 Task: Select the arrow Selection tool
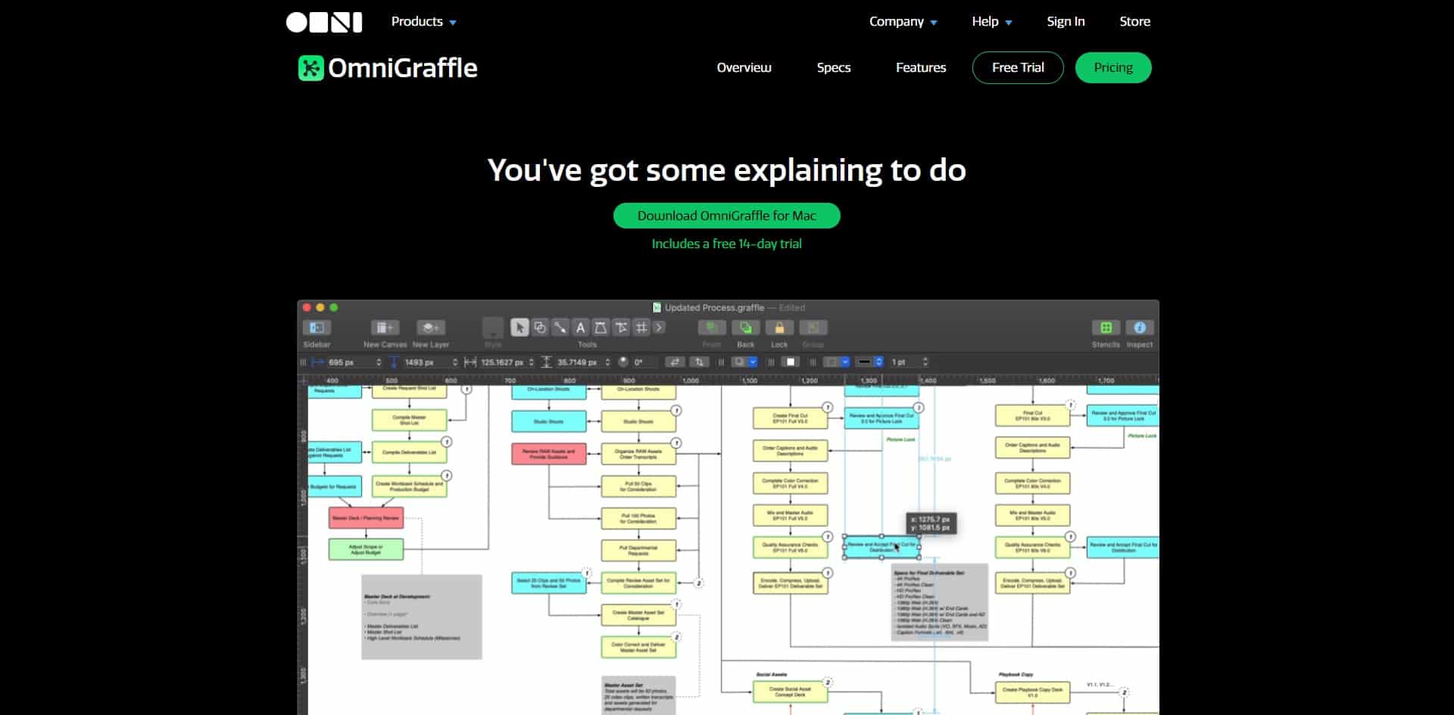pos(520,328)
